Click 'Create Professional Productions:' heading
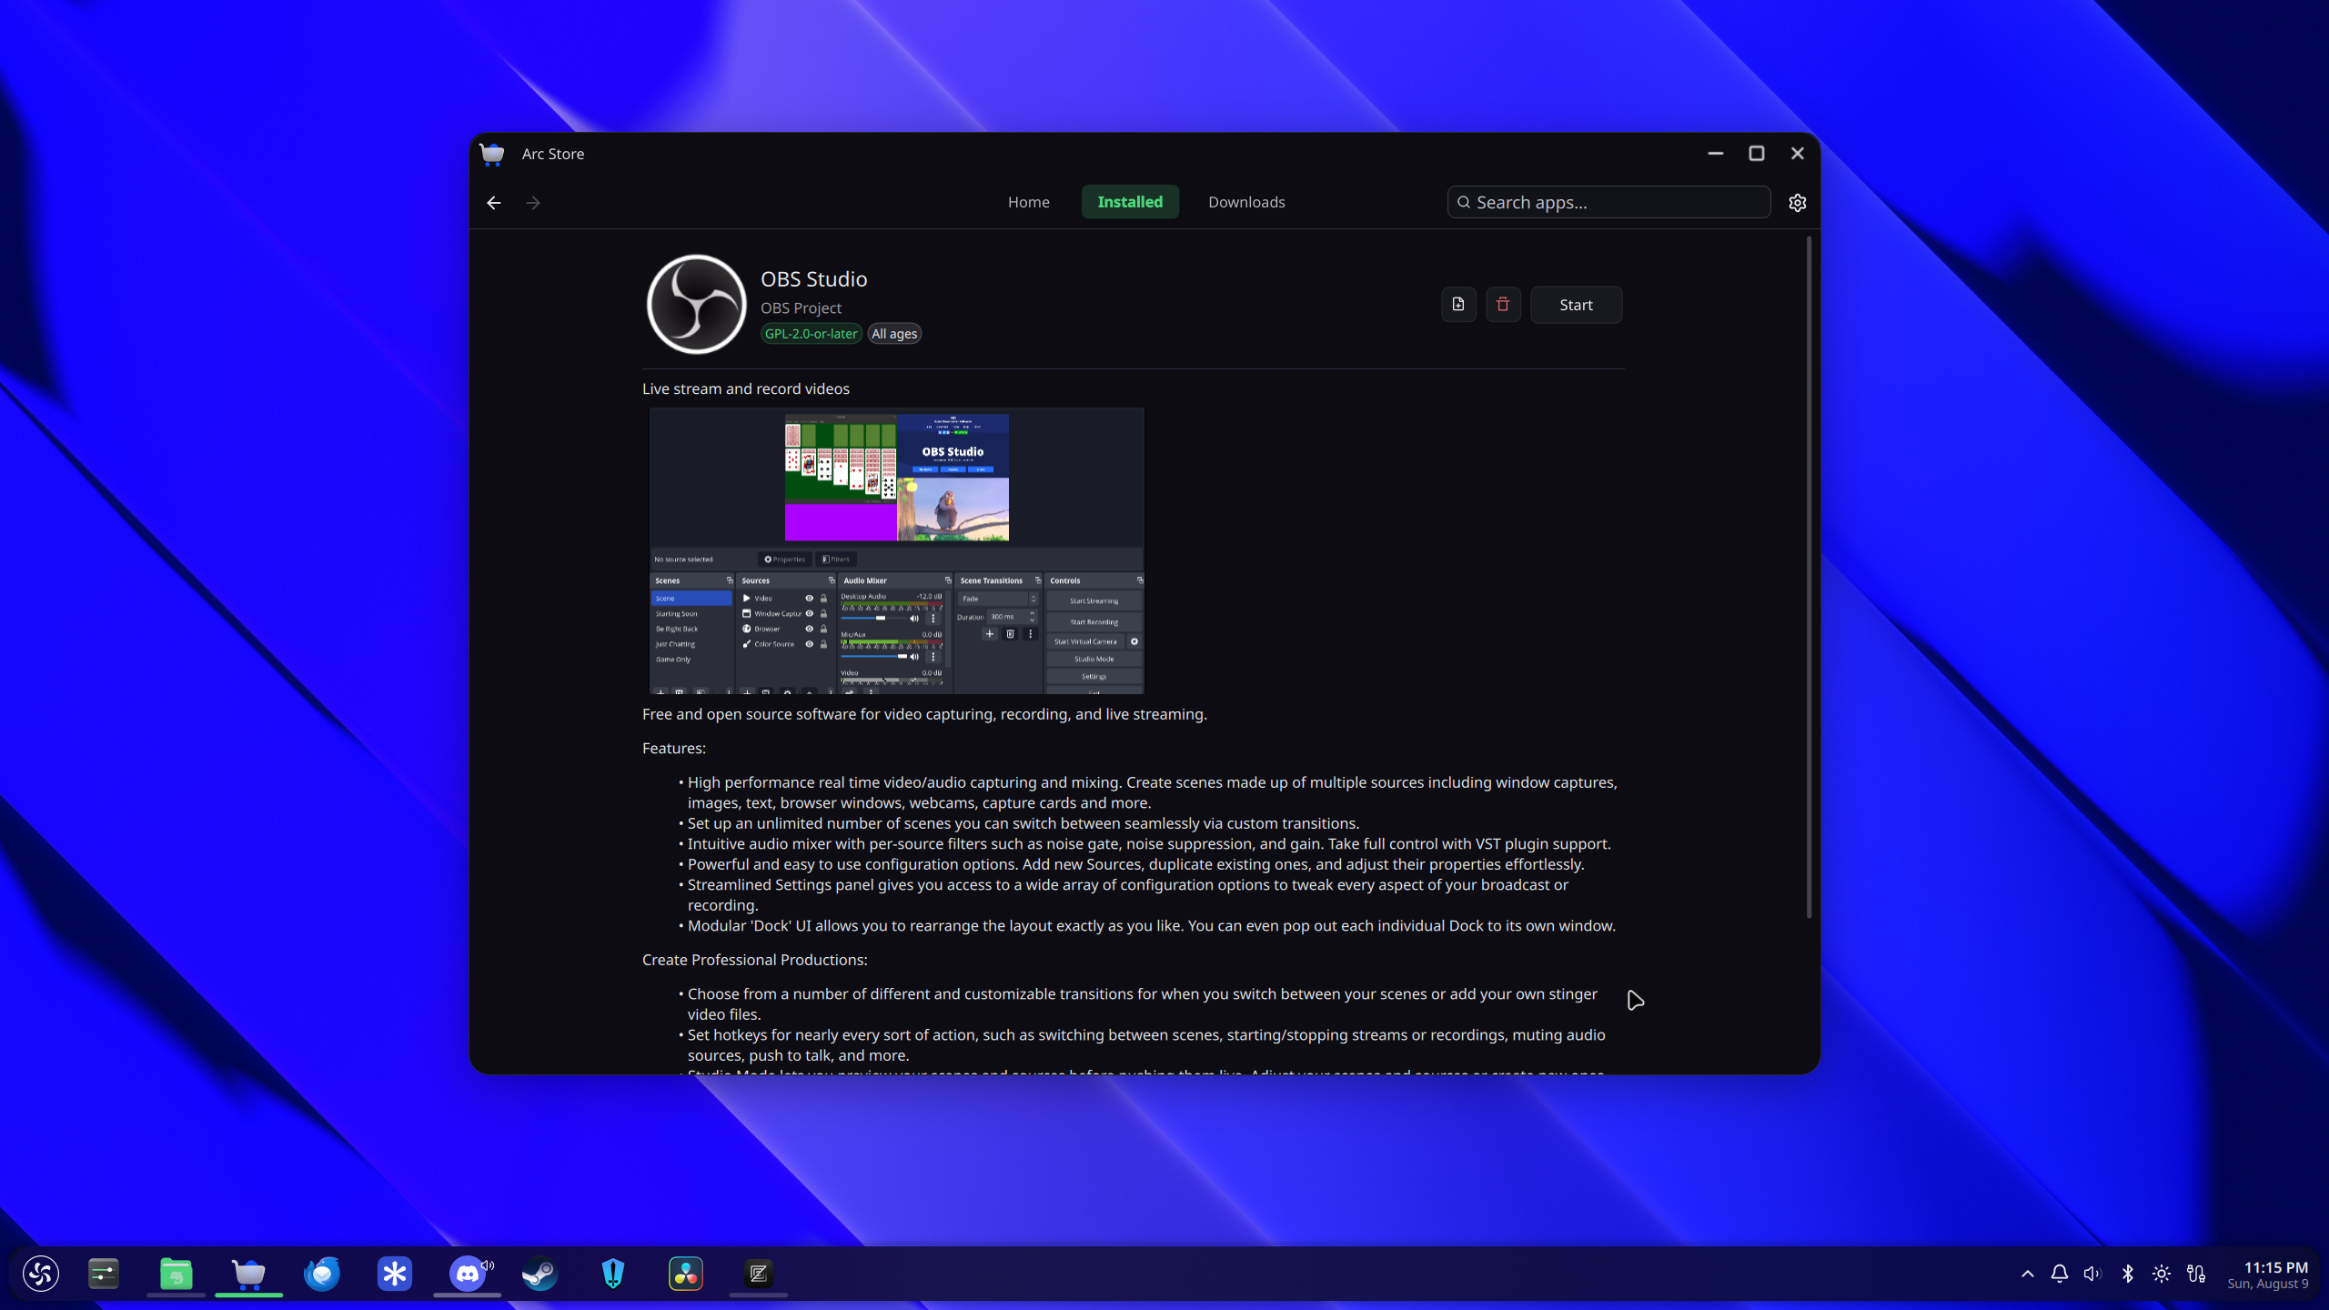Image resolution: width=2329 pixels, height=1310 pixels. (754, 960)
